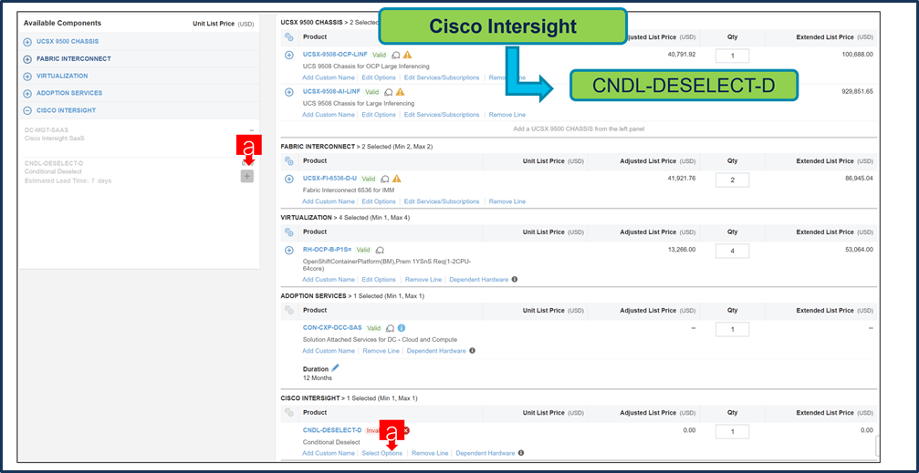Click Edit Options for UCSX-9508-OCP-LINF
Screen dimensions: 919x473
(379, 77)
